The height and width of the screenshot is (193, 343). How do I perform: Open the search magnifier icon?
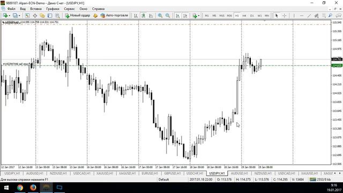pos(330,16)
